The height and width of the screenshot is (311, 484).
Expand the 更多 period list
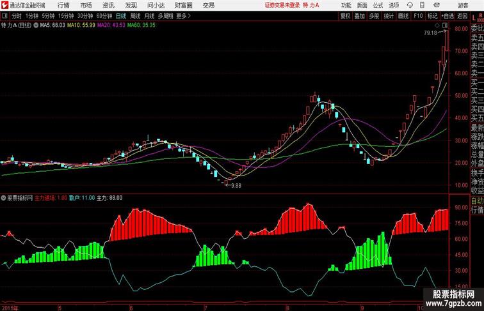tap(184, 16)
